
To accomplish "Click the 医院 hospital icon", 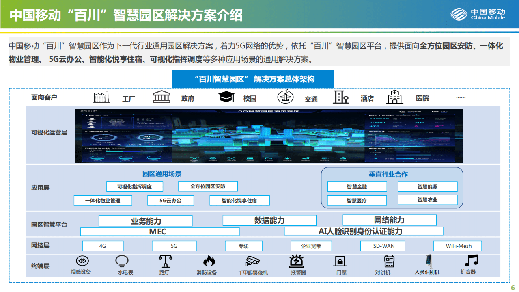I will coord(394,97).
